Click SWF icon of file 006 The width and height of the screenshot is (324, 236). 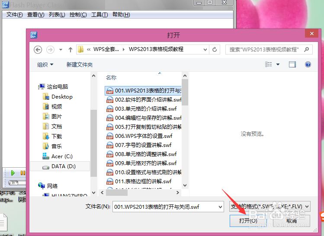(x=110, y=136)
